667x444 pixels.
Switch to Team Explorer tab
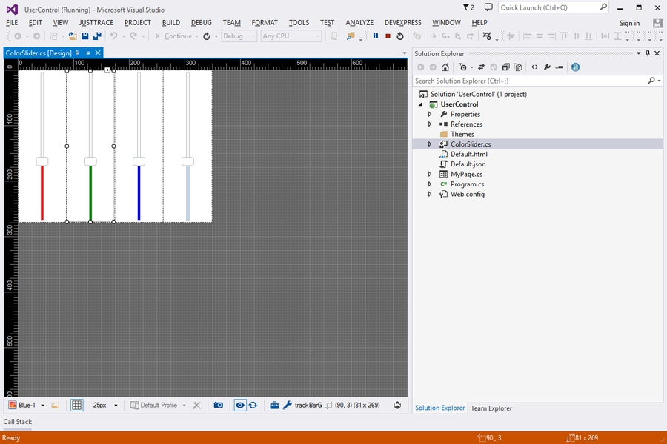[491, 408]
